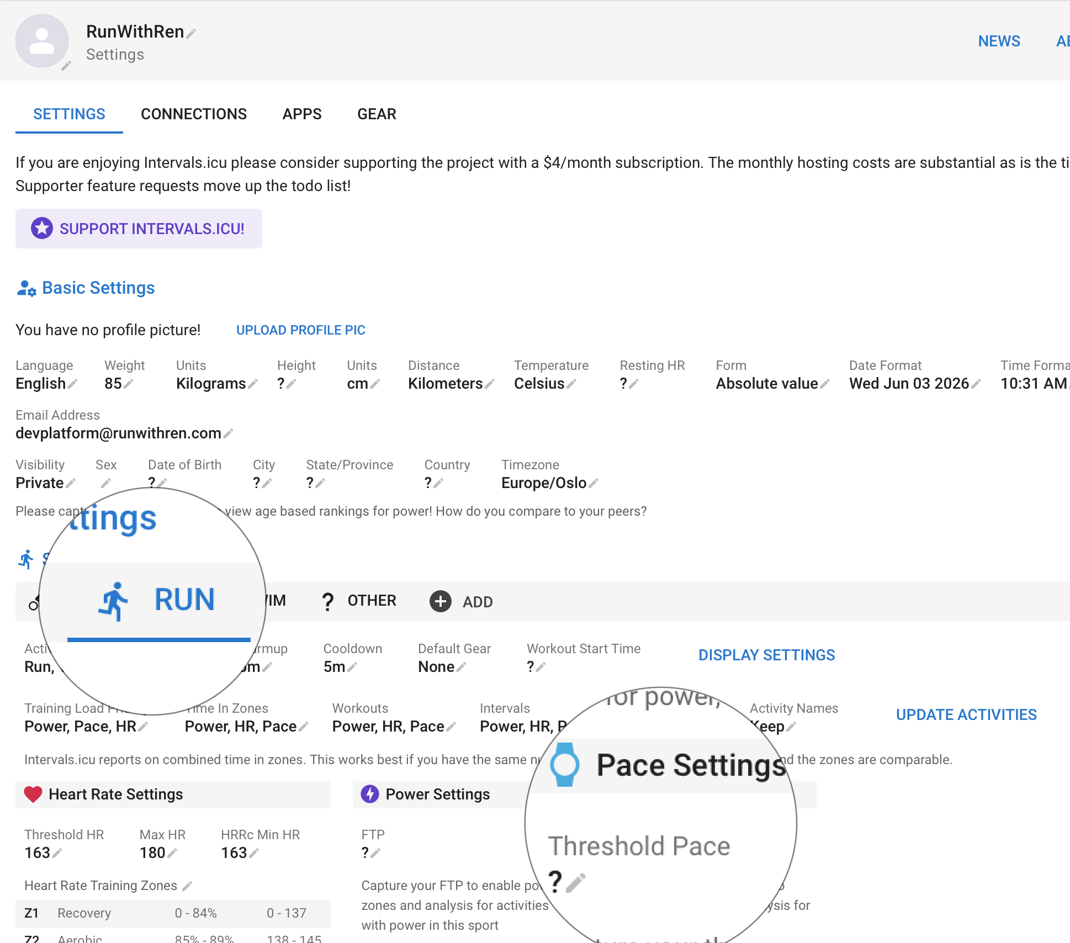
Task: Edit the Form Absolute value pencil
Action: tap(825, 384)
